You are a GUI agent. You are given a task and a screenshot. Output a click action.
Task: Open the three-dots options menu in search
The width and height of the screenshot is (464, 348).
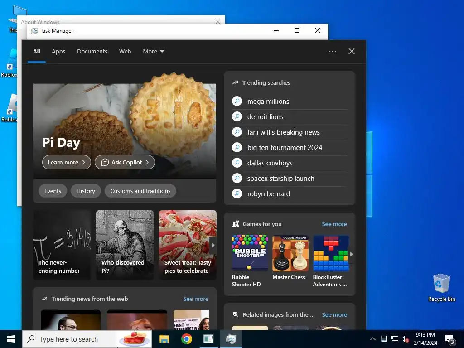[x=333, y=51]
